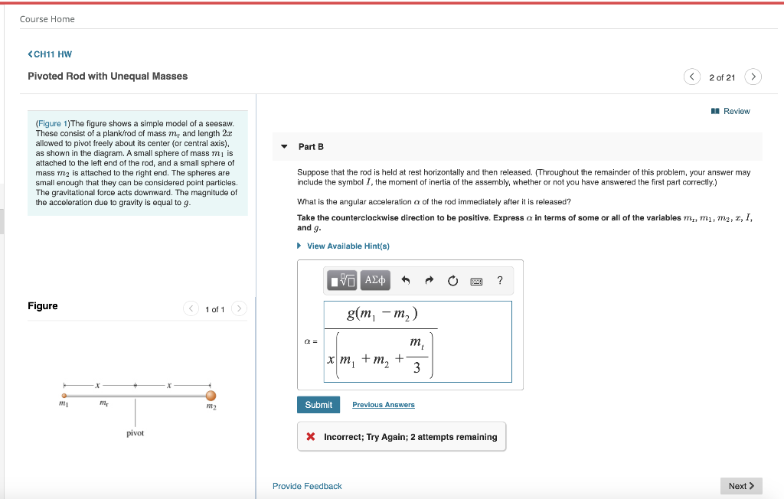Click the redo arrow in the equation toolbar
784x499 pixels.
coord(430,280)
